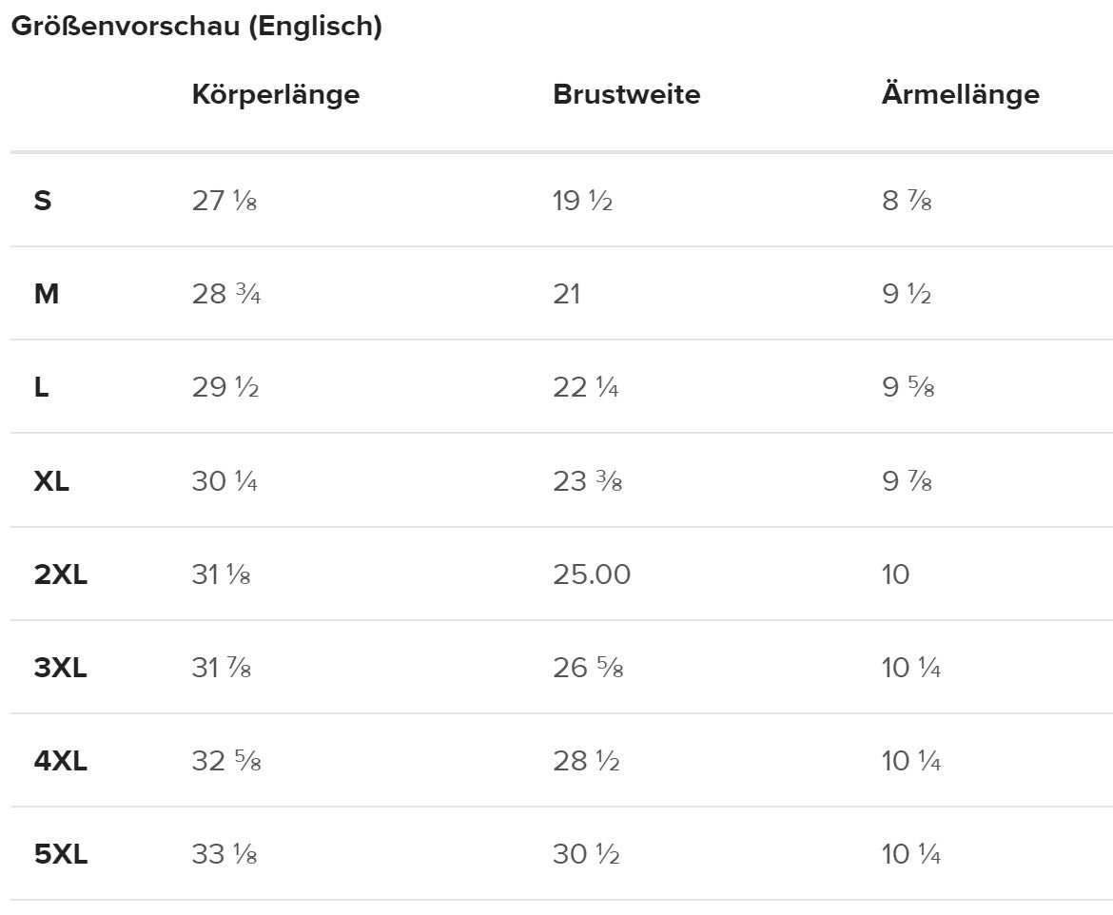Select the 3XL size row label
1113x915 pixels.
pos(61,668)
